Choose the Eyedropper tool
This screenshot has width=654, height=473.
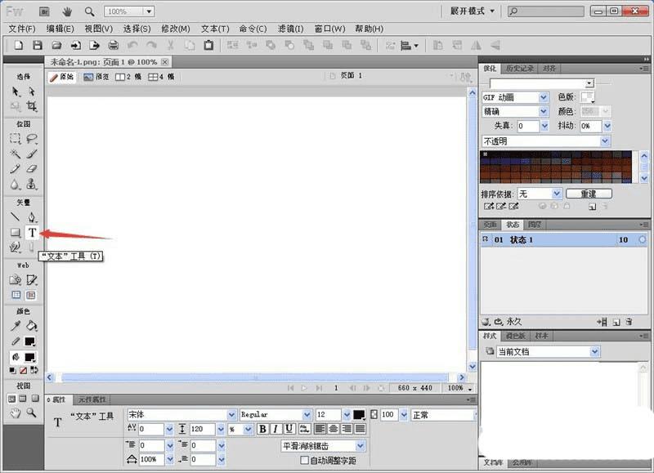[15, 325]
